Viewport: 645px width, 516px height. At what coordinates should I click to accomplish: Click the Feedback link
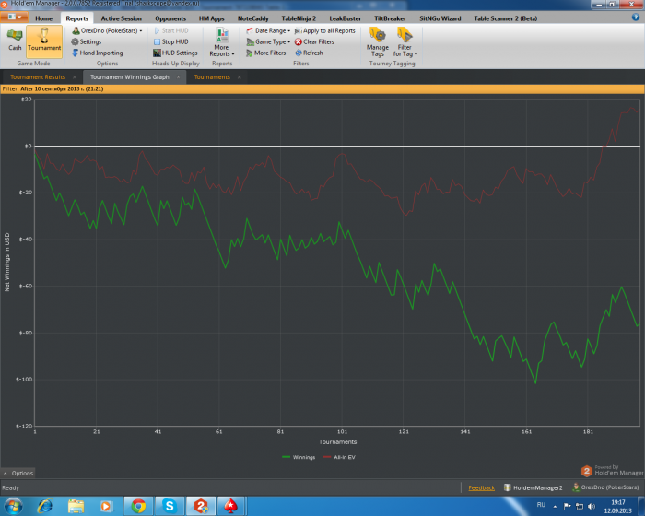[481, 488]
